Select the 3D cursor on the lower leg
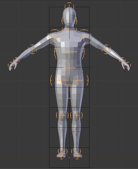This screenshot has height=169, width=138. pos(76,131)
